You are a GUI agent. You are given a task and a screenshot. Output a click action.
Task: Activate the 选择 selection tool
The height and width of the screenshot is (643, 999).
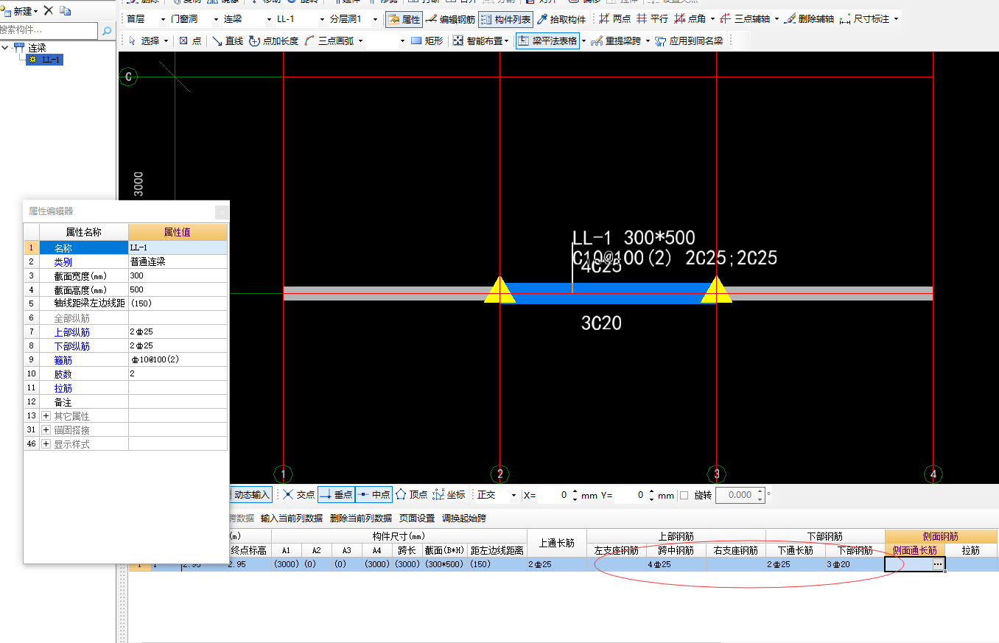(x=144, y=41)
